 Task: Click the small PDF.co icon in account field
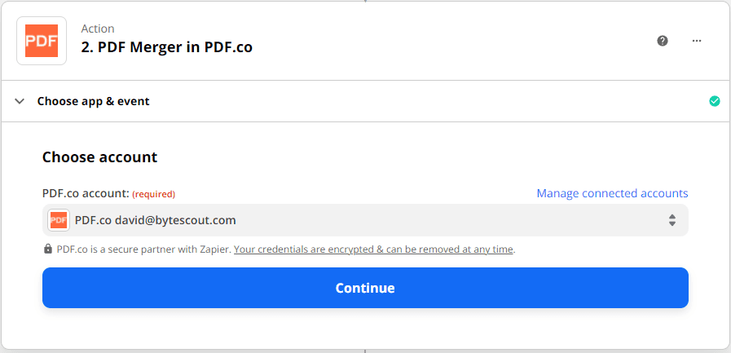(59, 220)
